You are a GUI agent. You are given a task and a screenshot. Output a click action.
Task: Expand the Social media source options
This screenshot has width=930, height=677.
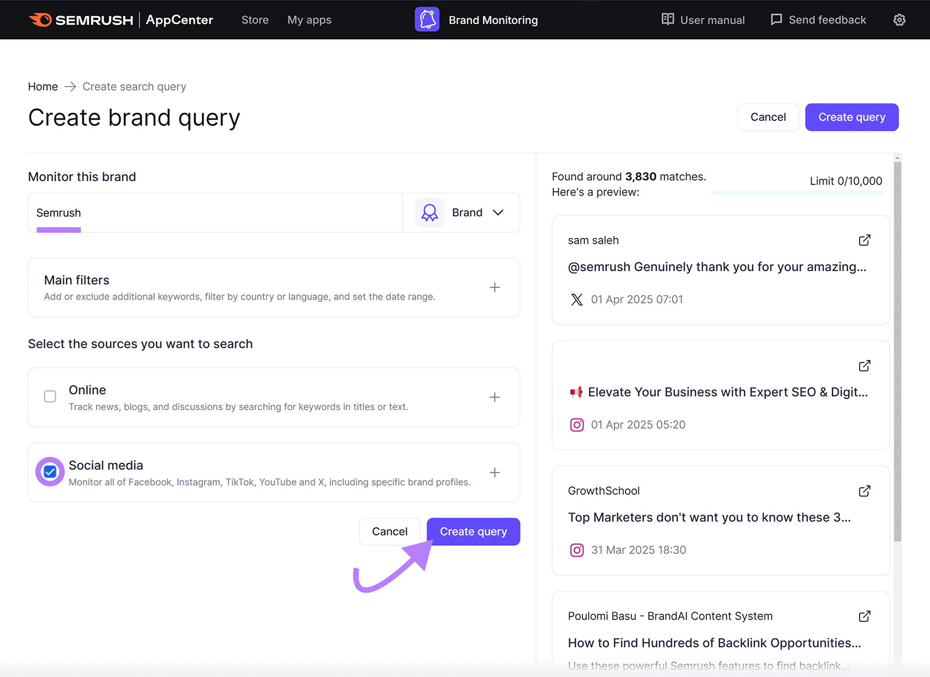point(495,473)
